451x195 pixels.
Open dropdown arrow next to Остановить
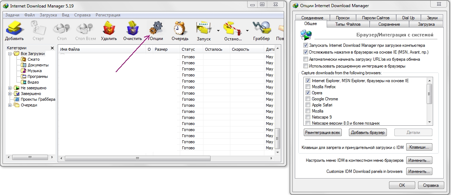click(x=247, y=30)
